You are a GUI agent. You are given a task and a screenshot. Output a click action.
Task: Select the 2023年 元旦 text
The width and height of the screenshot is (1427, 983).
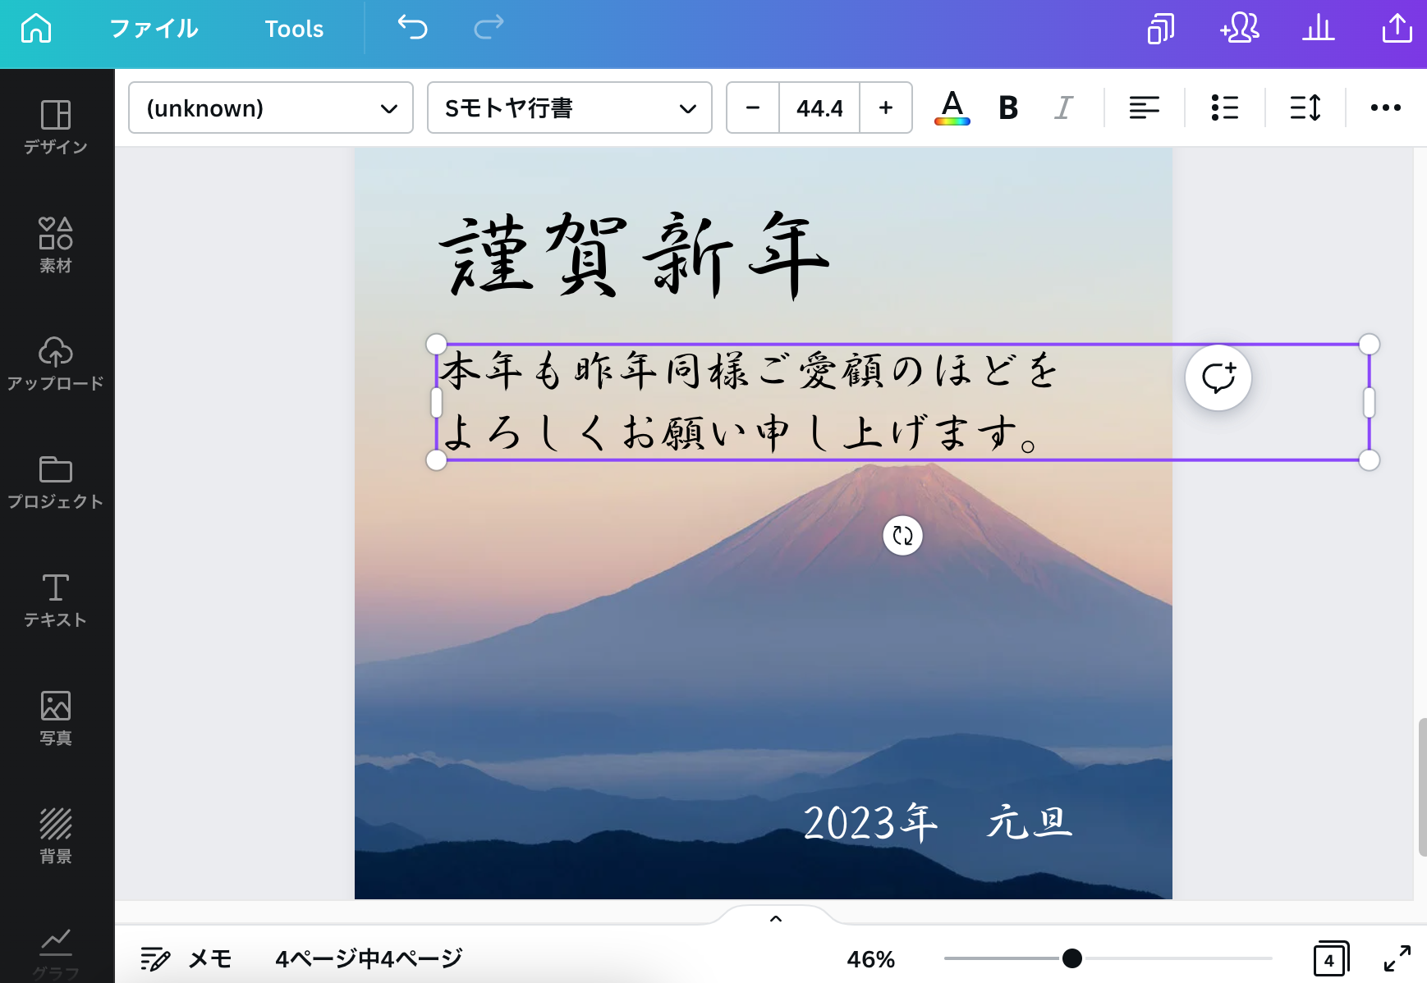(938, 822)
